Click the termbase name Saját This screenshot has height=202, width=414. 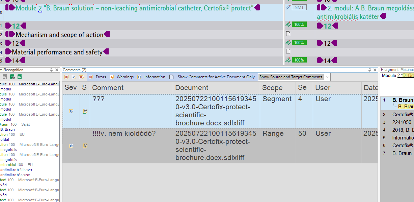[26, 124]
